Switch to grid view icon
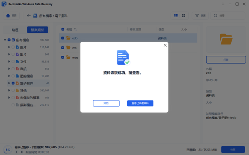249x155 pixels. [183, 16]
